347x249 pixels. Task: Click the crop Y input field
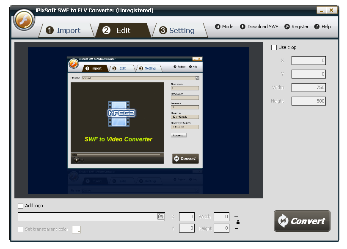(x=308, y=74)
